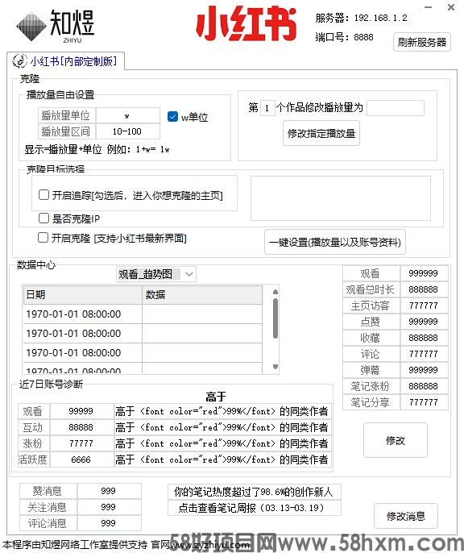Click 收藏 value 888888
This screenshot has height=553, width=464.
(424, 338)
